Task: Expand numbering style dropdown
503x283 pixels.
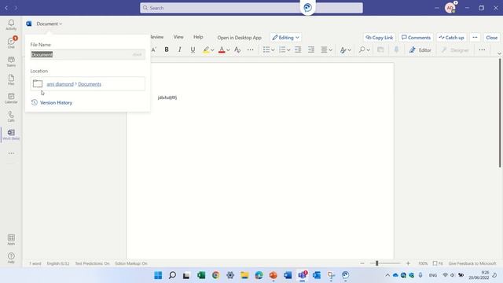Action: (288, 50)
